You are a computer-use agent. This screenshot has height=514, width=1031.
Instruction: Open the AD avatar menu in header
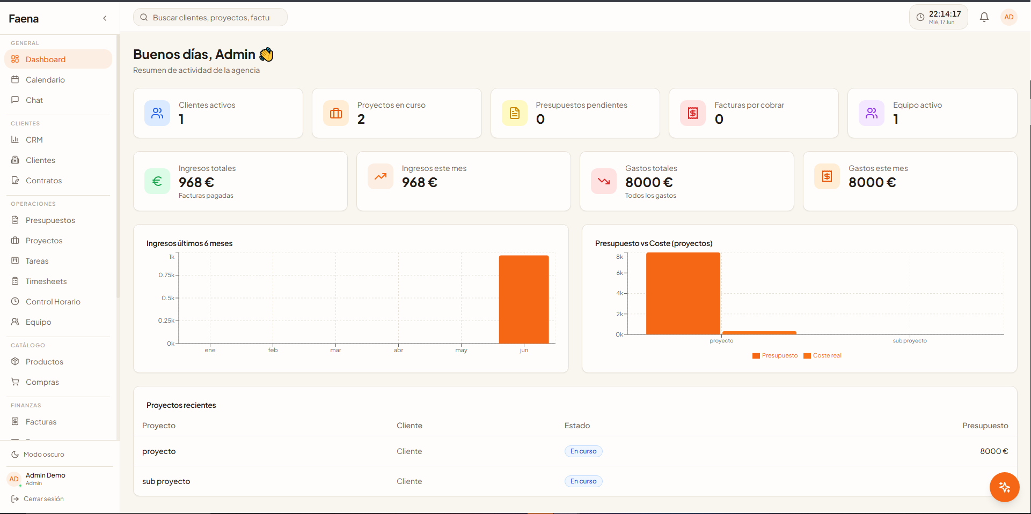click(x=1009, y=17)
